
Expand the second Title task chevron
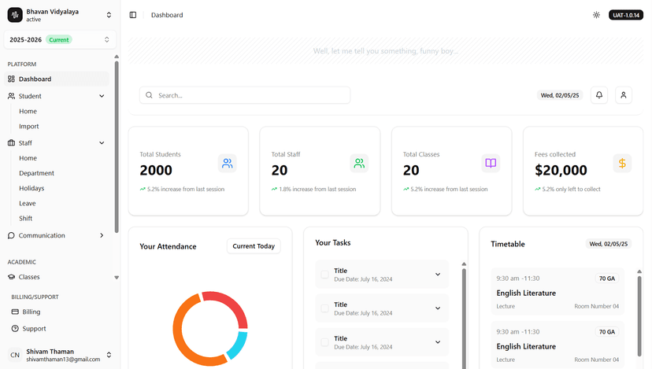(x=438, y=308)
